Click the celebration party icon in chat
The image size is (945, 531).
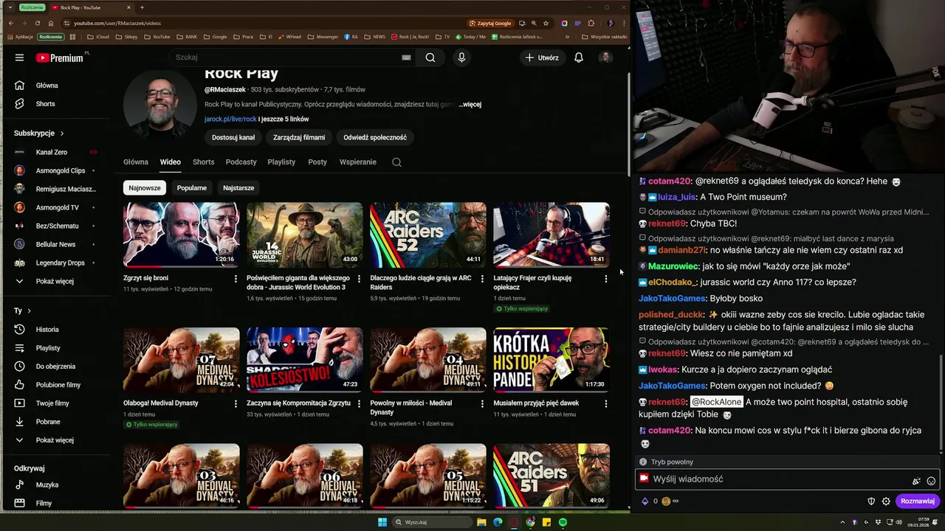pos(916,481)
